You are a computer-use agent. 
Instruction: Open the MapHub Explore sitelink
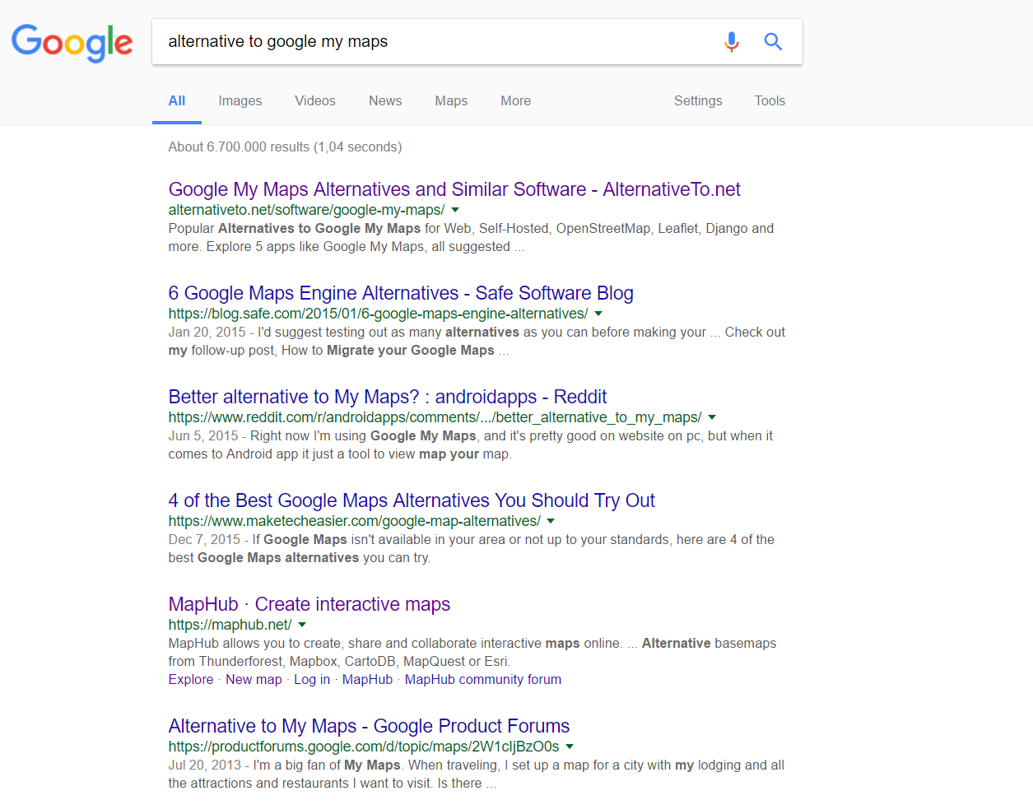[x=191, y=679]
